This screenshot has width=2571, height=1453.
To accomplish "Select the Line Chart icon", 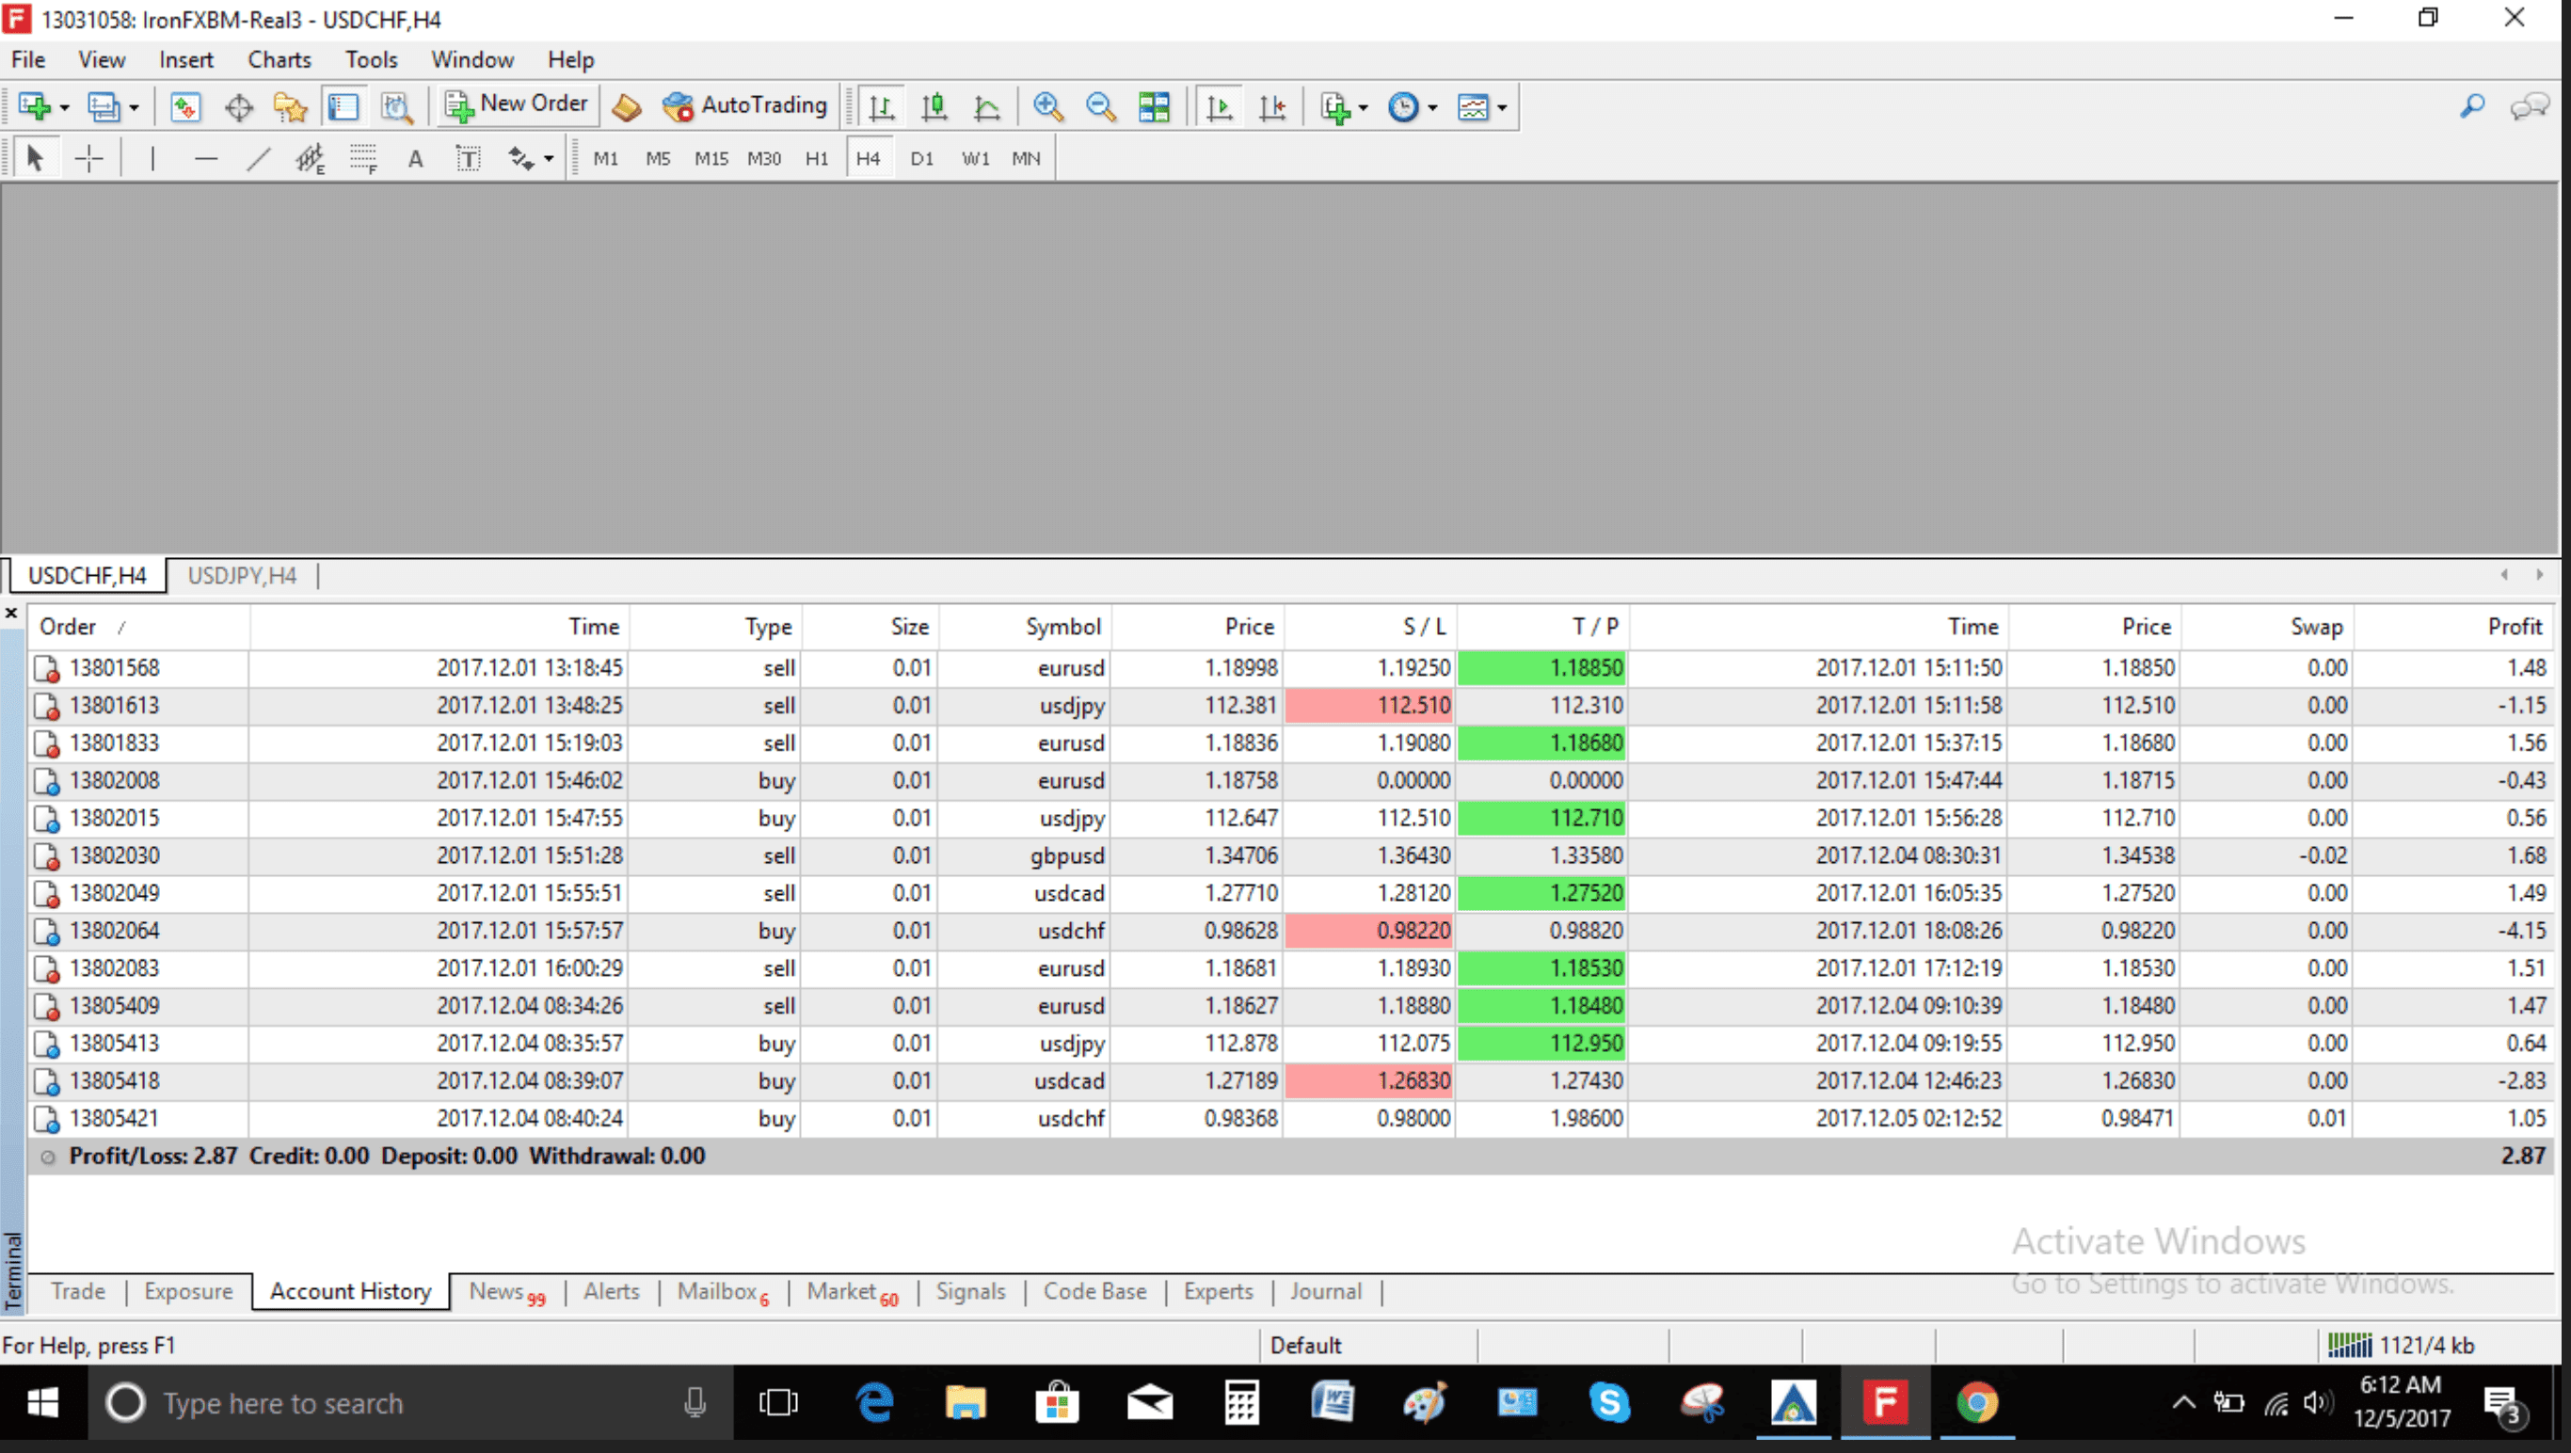I will pos(987,106).
